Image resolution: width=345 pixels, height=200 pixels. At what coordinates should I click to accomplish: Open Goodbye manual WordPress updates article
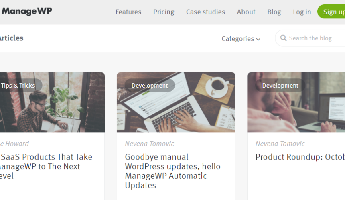point(173,171)
